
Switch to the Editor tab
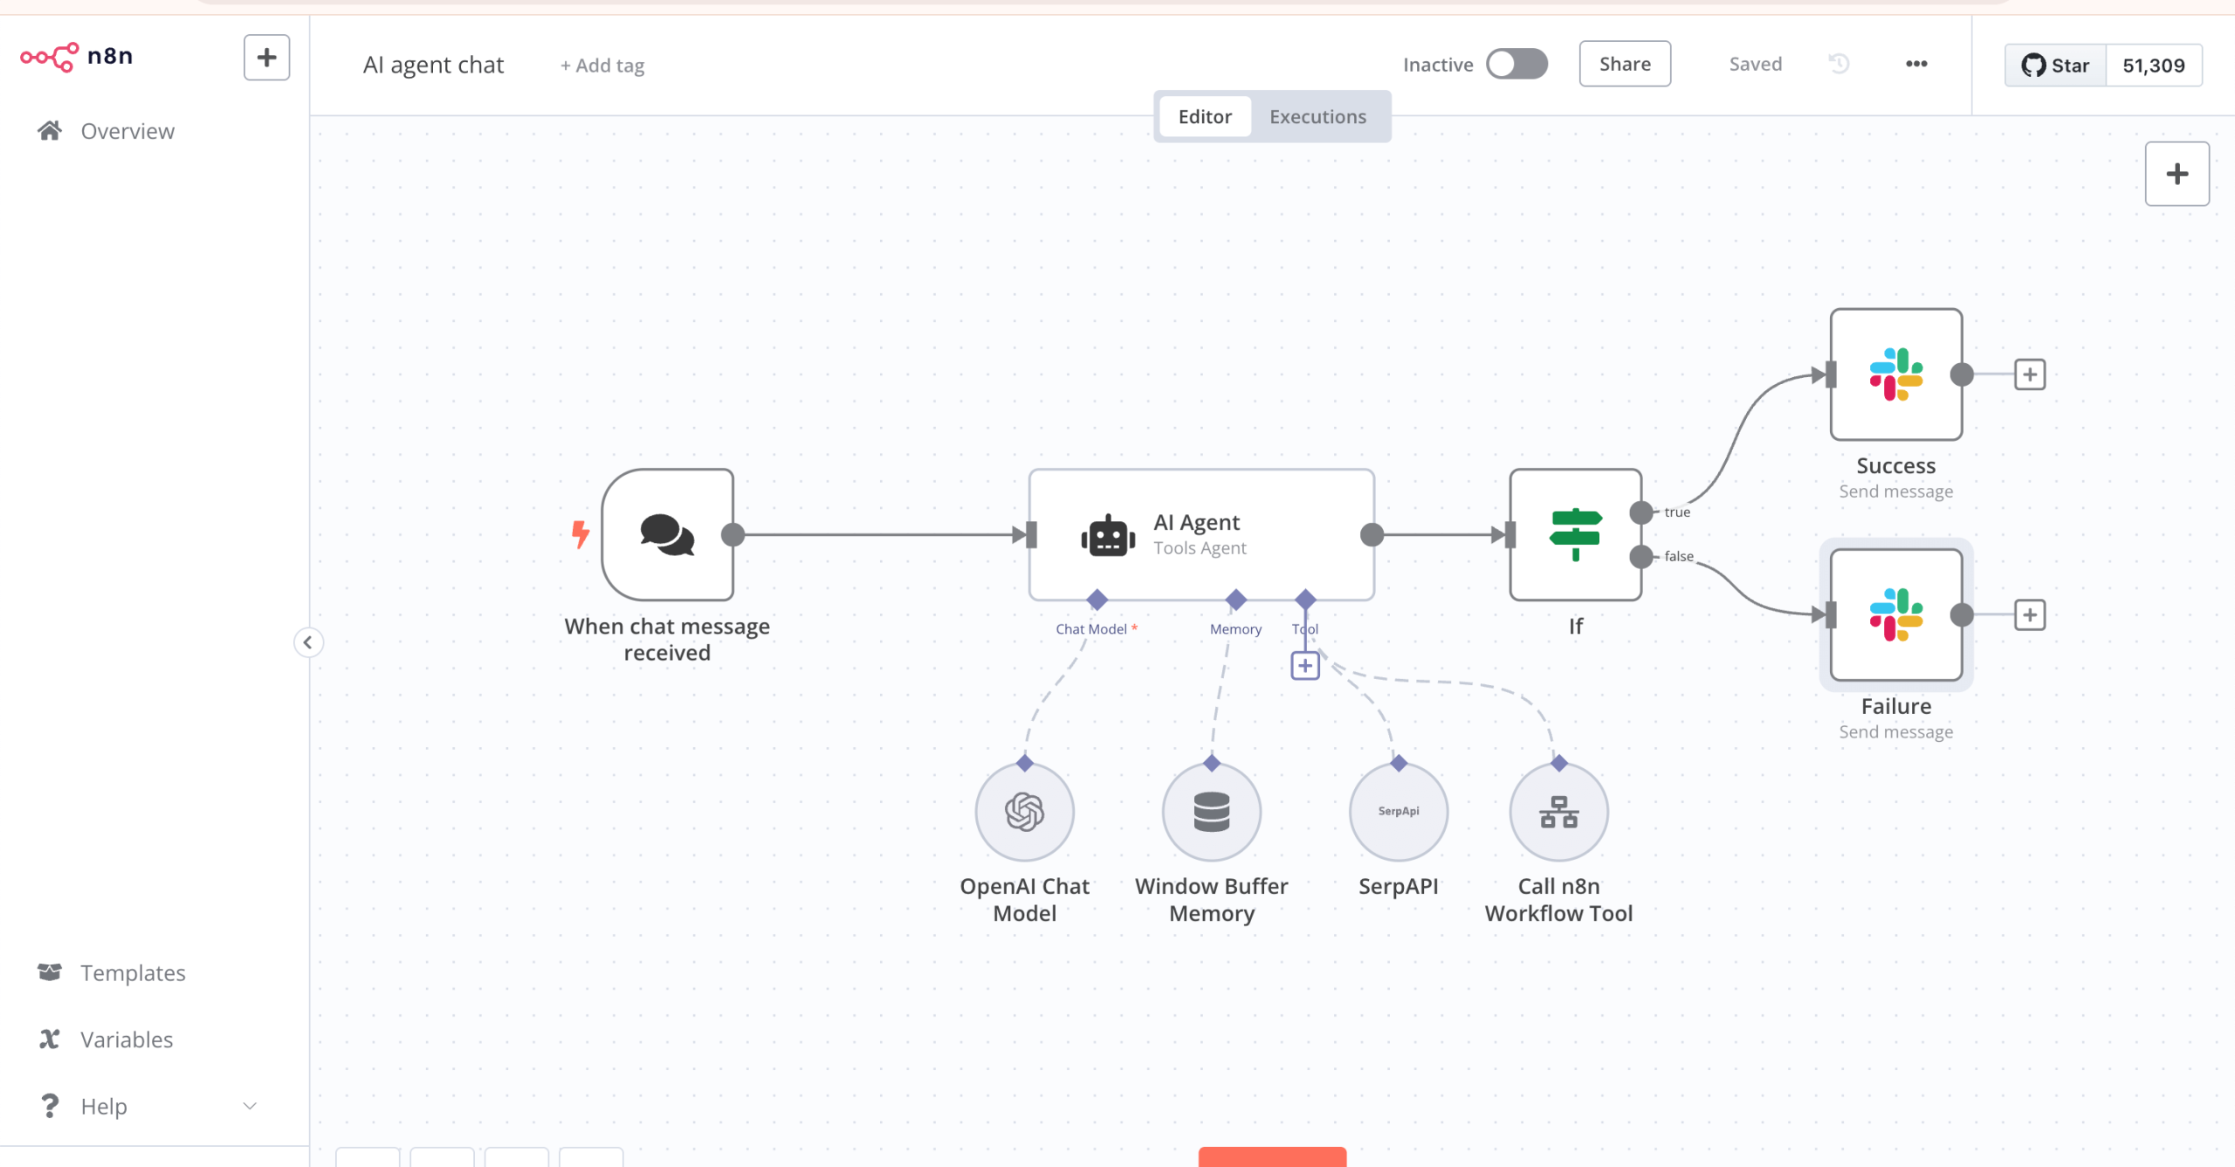[1205, 116]
